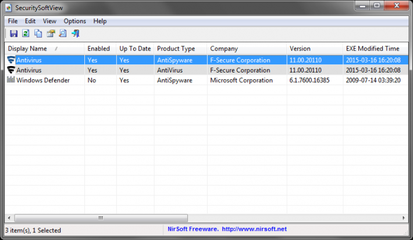Click the Save Selected Items toolbar icon
The image size is (413, 240).
13,34
